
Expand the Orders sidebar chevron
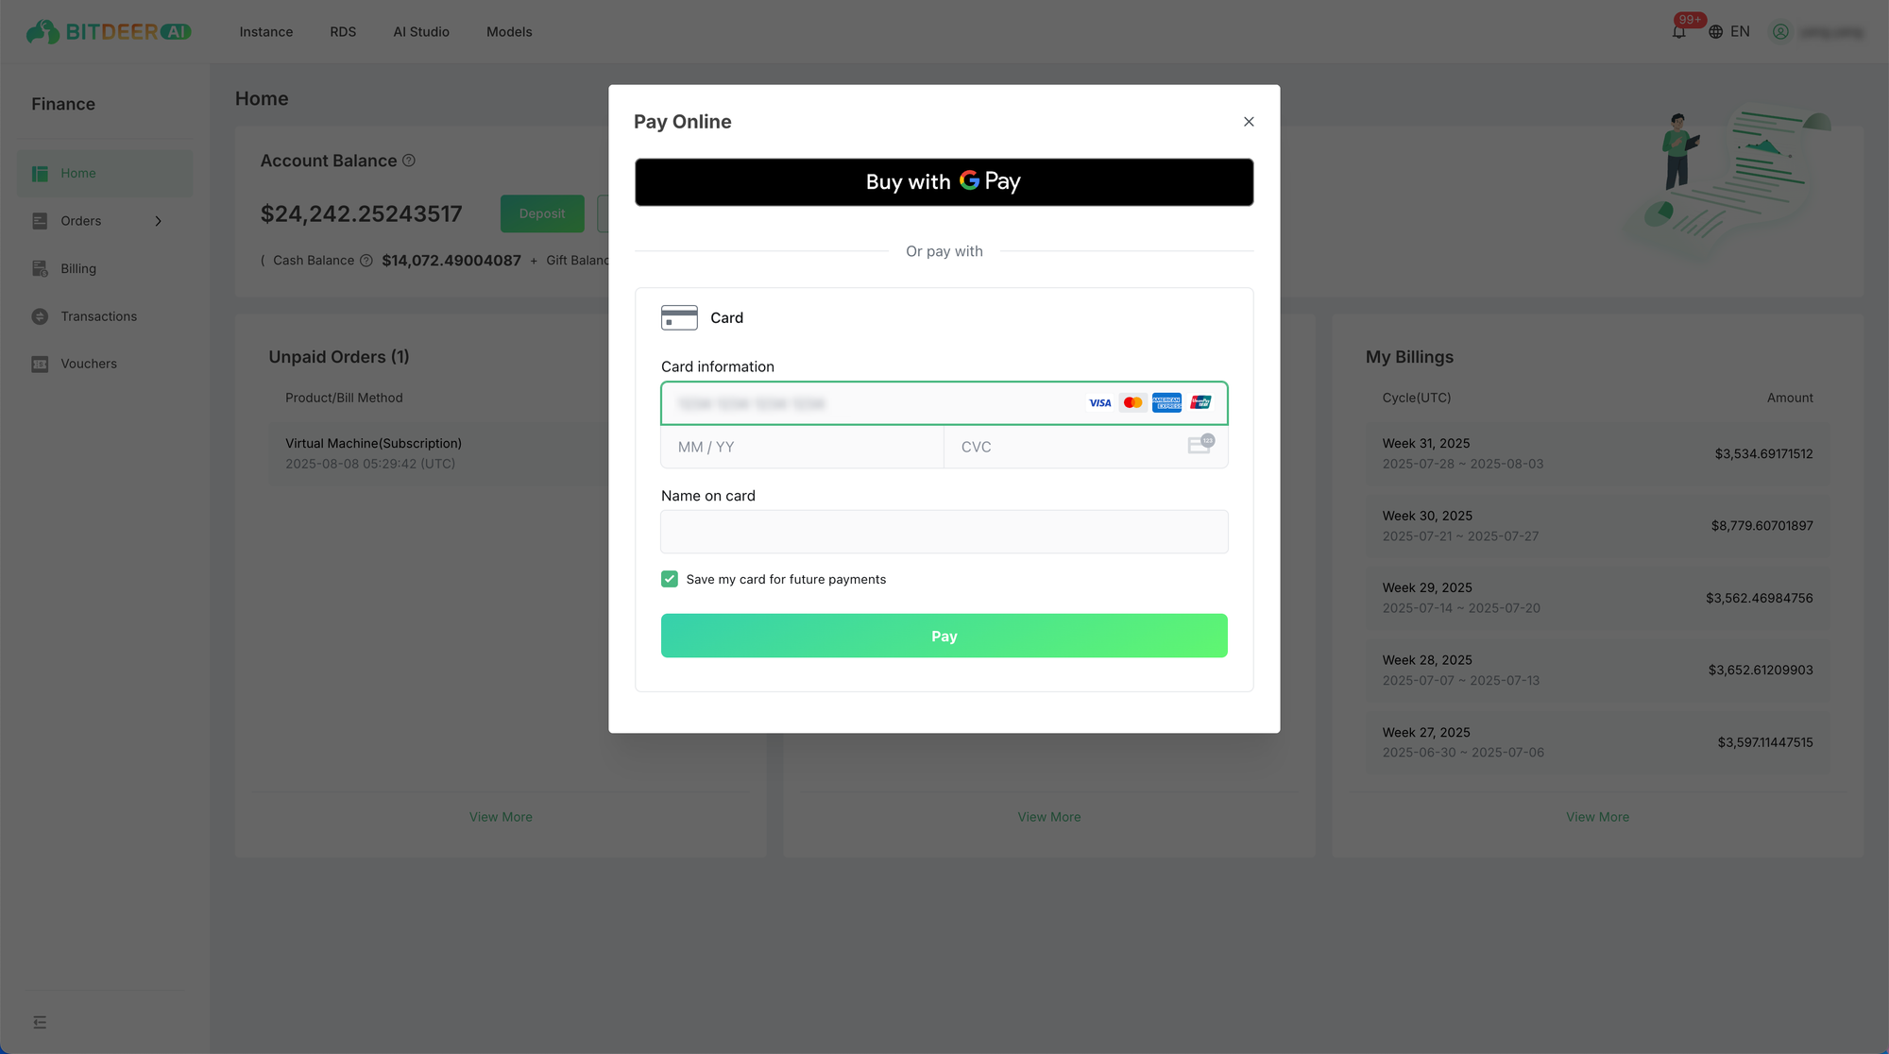click(158, 221)
